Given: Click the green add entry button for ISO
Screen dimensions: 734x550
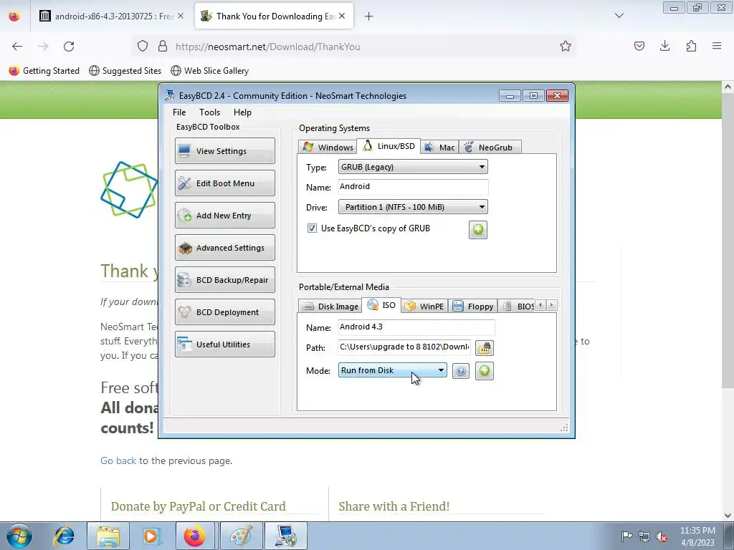Looking at the screenshot, I should pos(485,371).
